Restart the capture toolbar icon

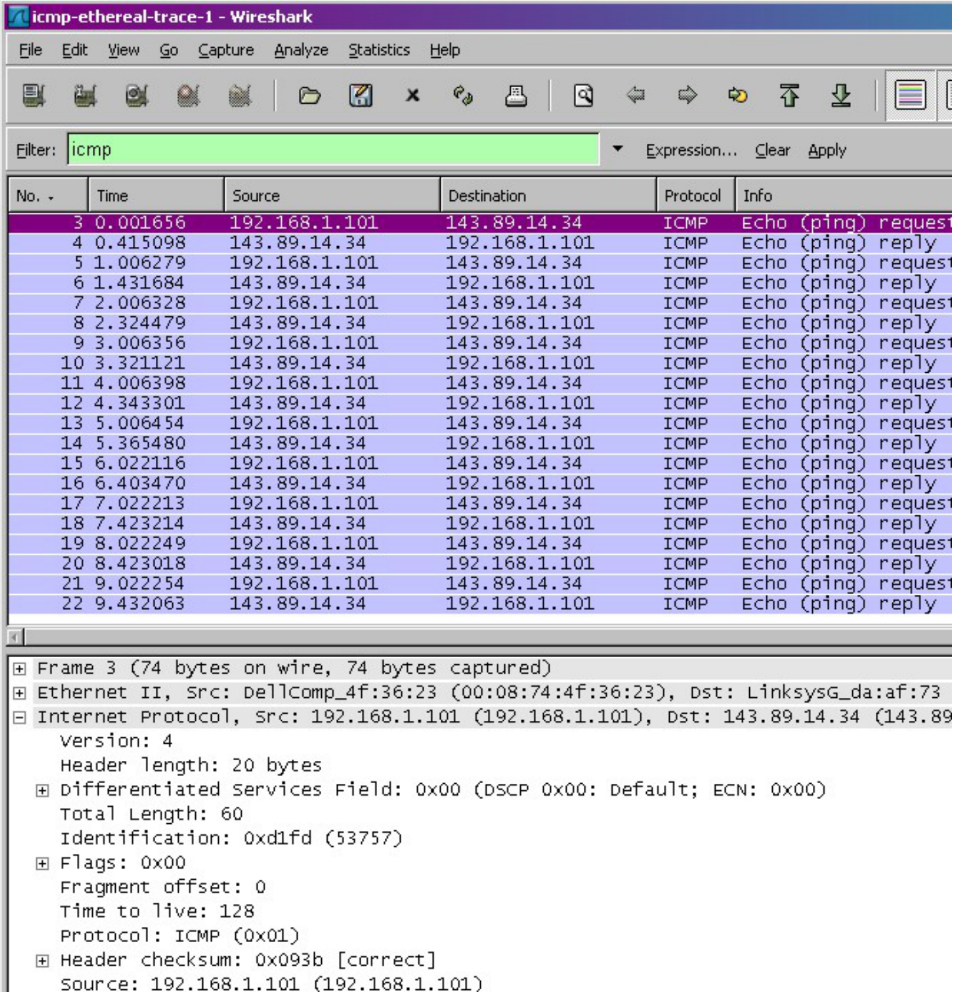click(239, 96)
